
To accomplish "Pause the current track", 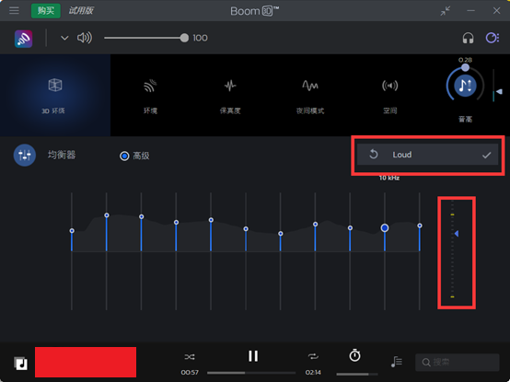I will click(253, 356).
